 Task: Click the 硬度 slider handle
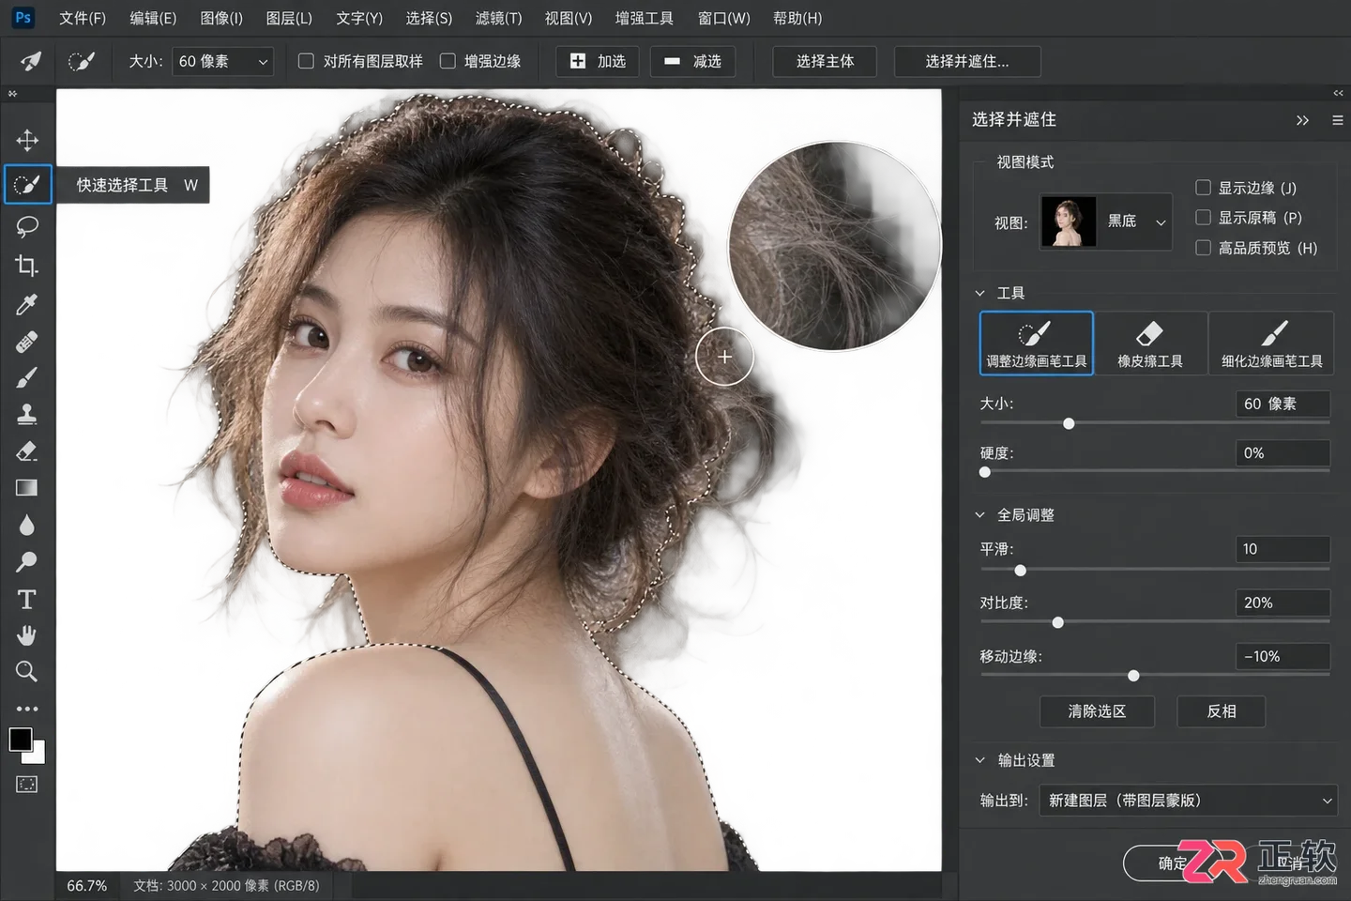(985, 472)
